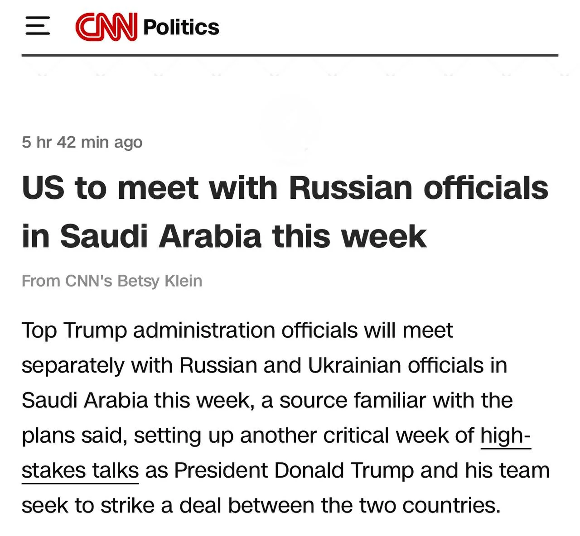Click the word "separately" in the paragraph
Image resolution: width=580 pixels, height=536 pixels.
click(x=73, y=366)
